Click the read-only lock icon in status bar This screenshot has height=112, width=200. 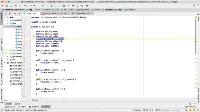click(186, 110)
